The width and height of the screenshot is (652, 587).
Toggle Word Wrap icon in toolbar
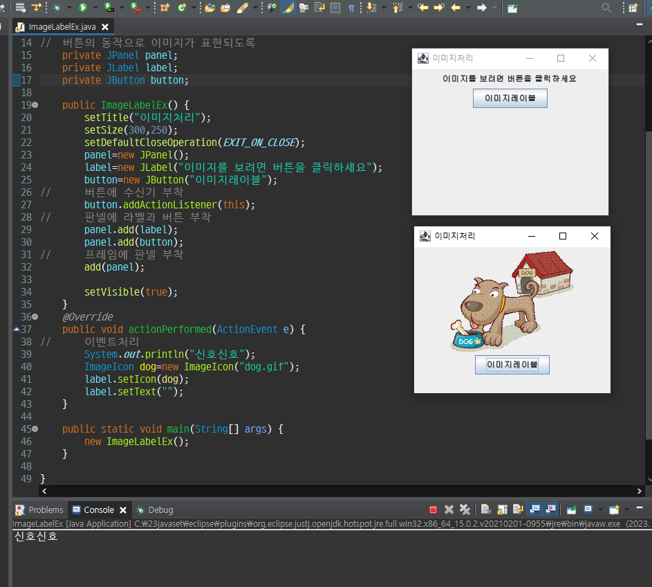pyautogui.click(x=319, y=8)
